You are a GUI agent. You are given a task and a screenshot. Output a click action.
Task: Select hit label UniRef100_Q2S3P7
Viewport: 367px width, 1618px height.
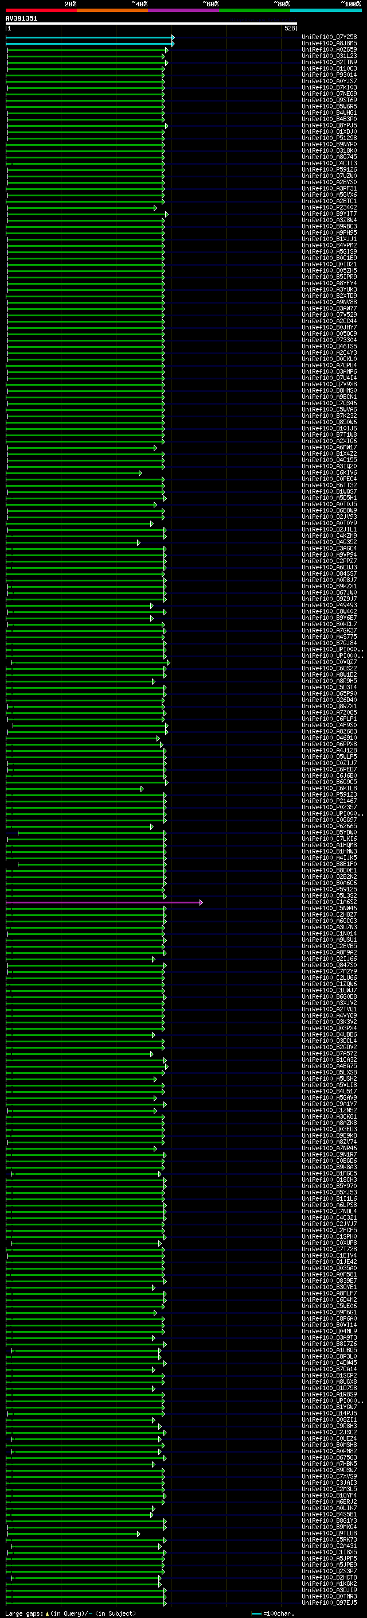pyautogui.click(x=329, y=1571)
